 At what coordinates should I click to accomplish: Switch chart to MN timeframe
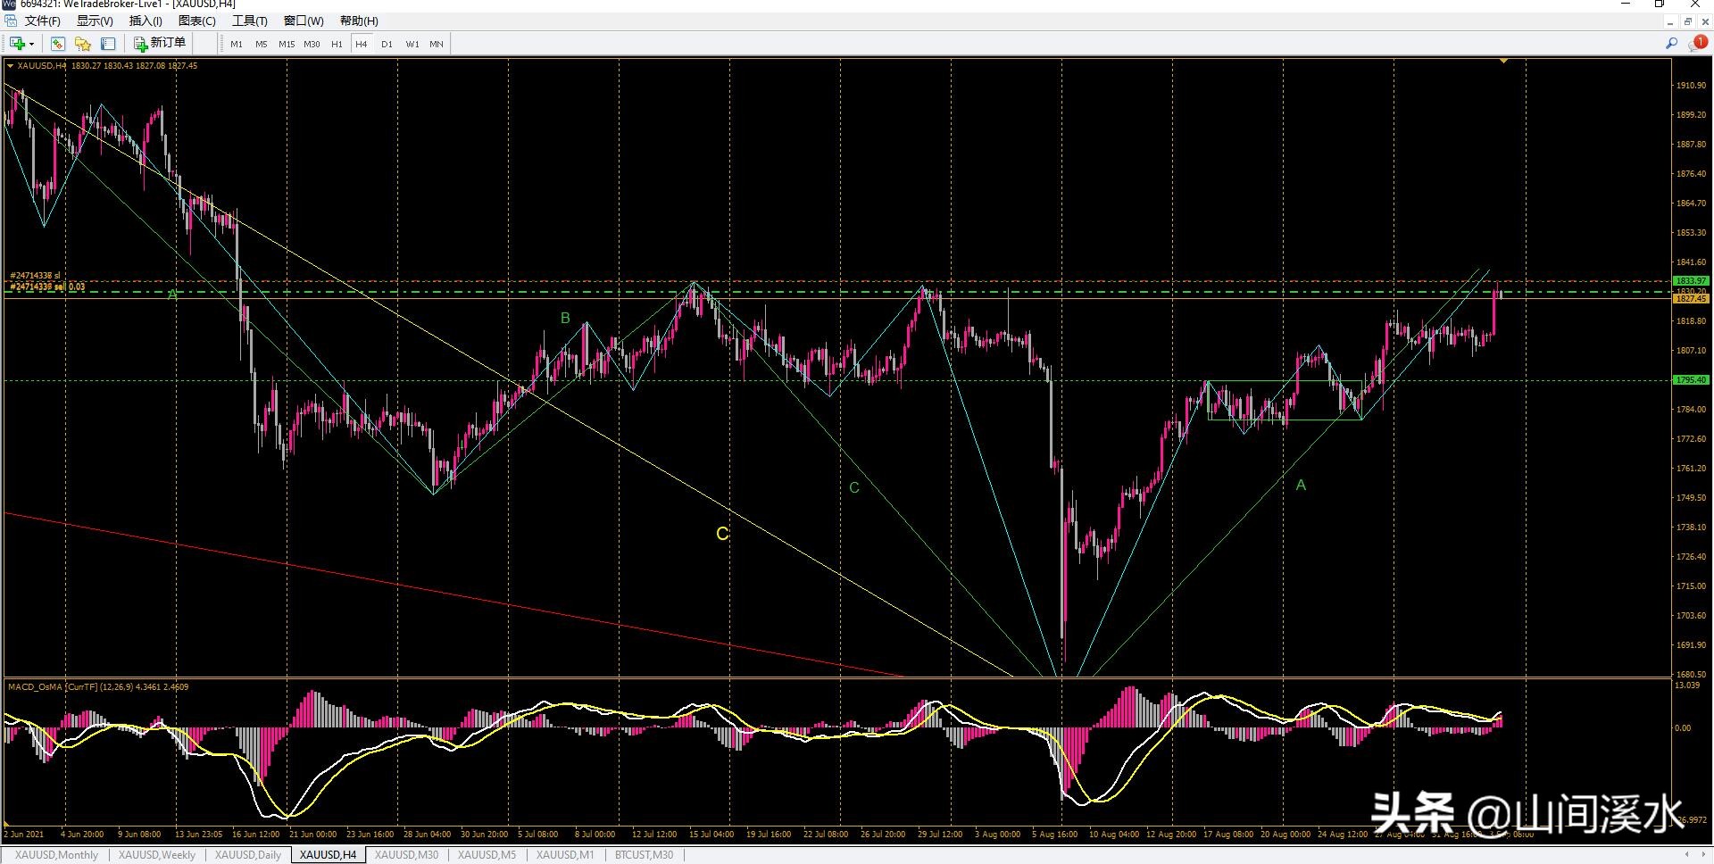[437, 44]
